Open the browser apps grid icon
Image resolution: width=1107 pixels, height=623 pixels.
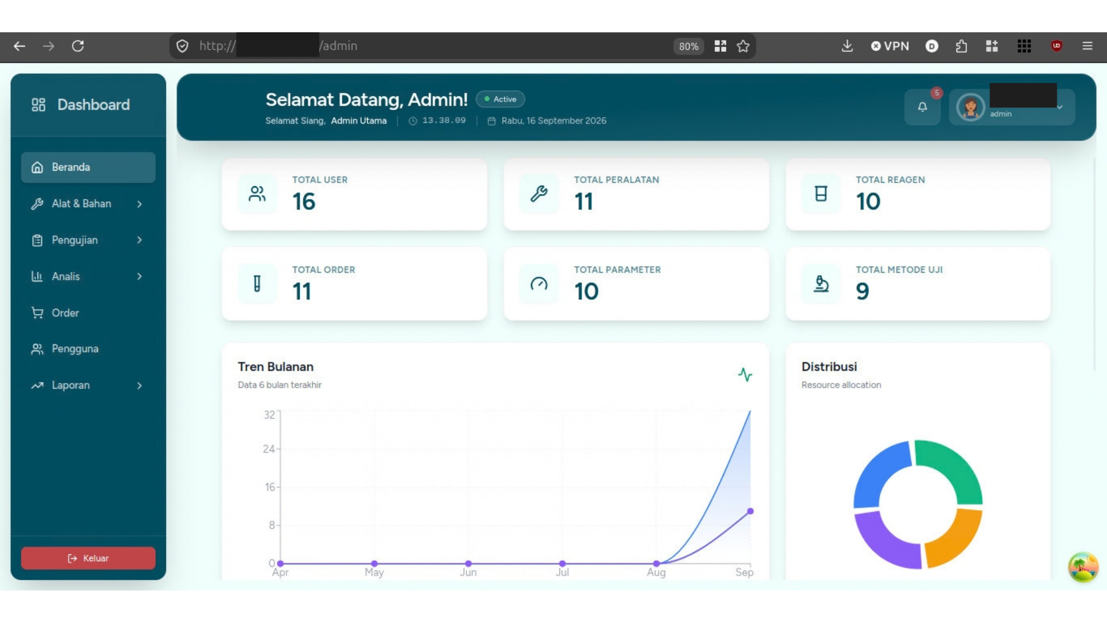coord(1024,46)
